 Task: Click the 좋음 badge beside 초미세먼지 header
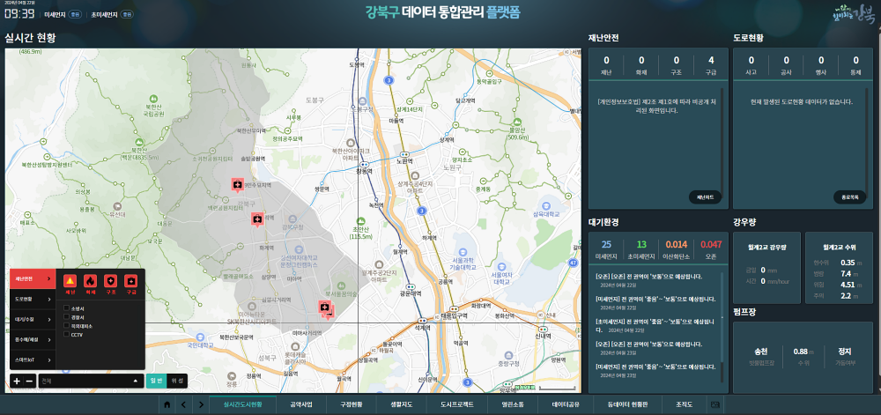tap(128, 14)
